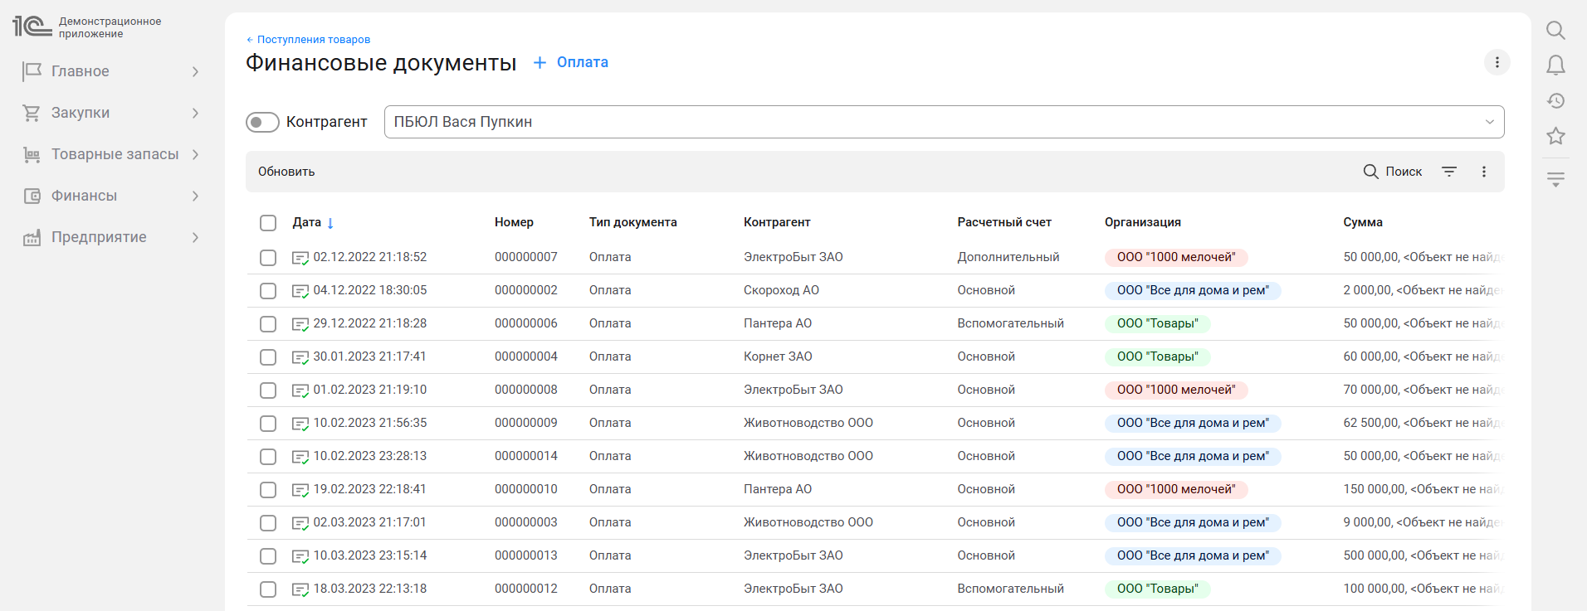Open the notifications bell icon
This screenshot has height=611, width=1587.
pyautogui.click(x=1555, y=65)
